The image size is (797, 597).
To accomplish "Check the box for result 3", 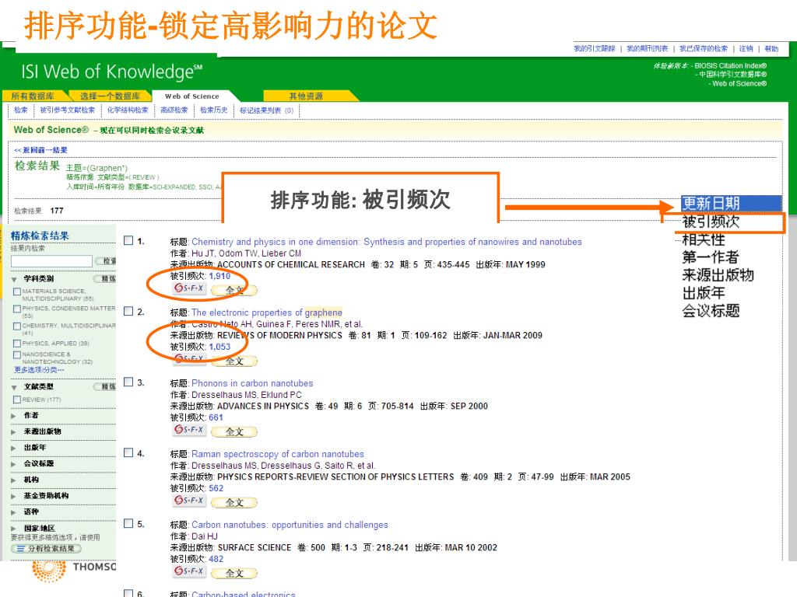I will [128, 382].
